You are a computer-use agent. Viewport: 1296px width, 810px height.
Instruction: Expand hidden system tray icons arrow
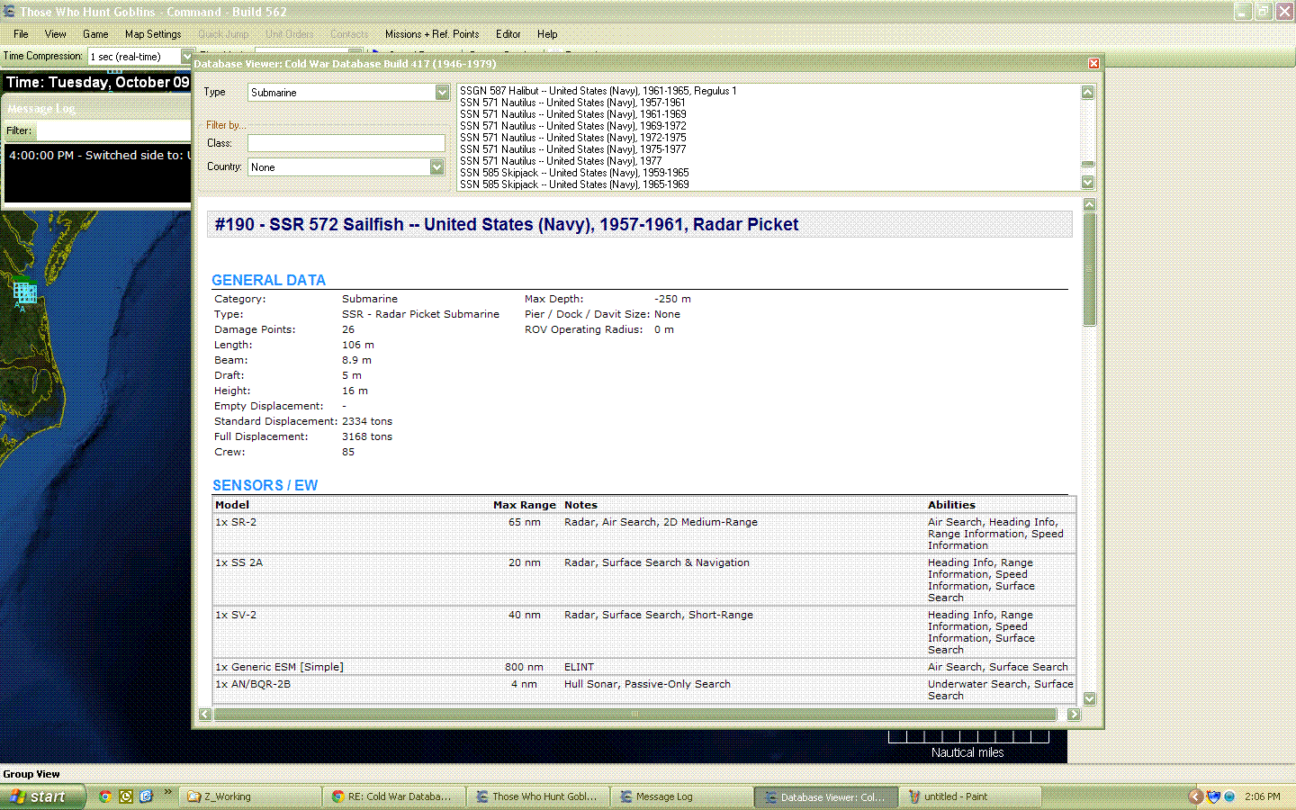click(1196, 796)
